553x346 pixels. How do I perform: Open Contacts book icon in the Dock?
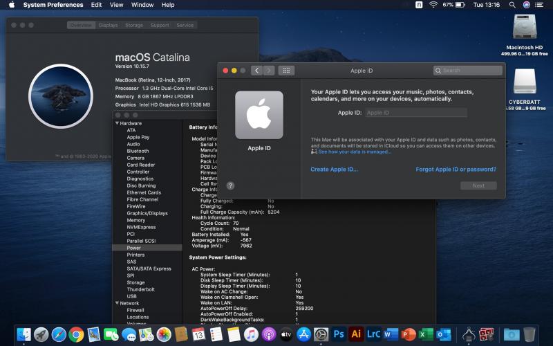coord(181,334)
